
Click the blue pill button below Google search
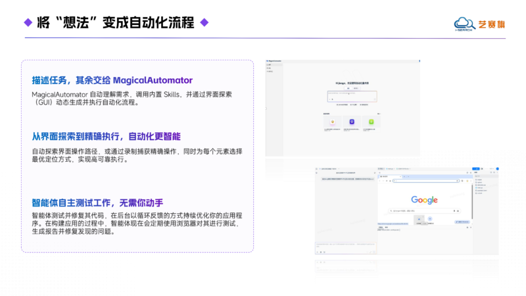pyautogui.click(x=462, y=222)
